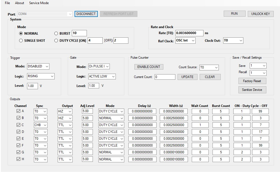The width and height of the screenshot is (280, 173).
Task: Open the Channel C Sync dropdown
Action: (x=40, y=125)
